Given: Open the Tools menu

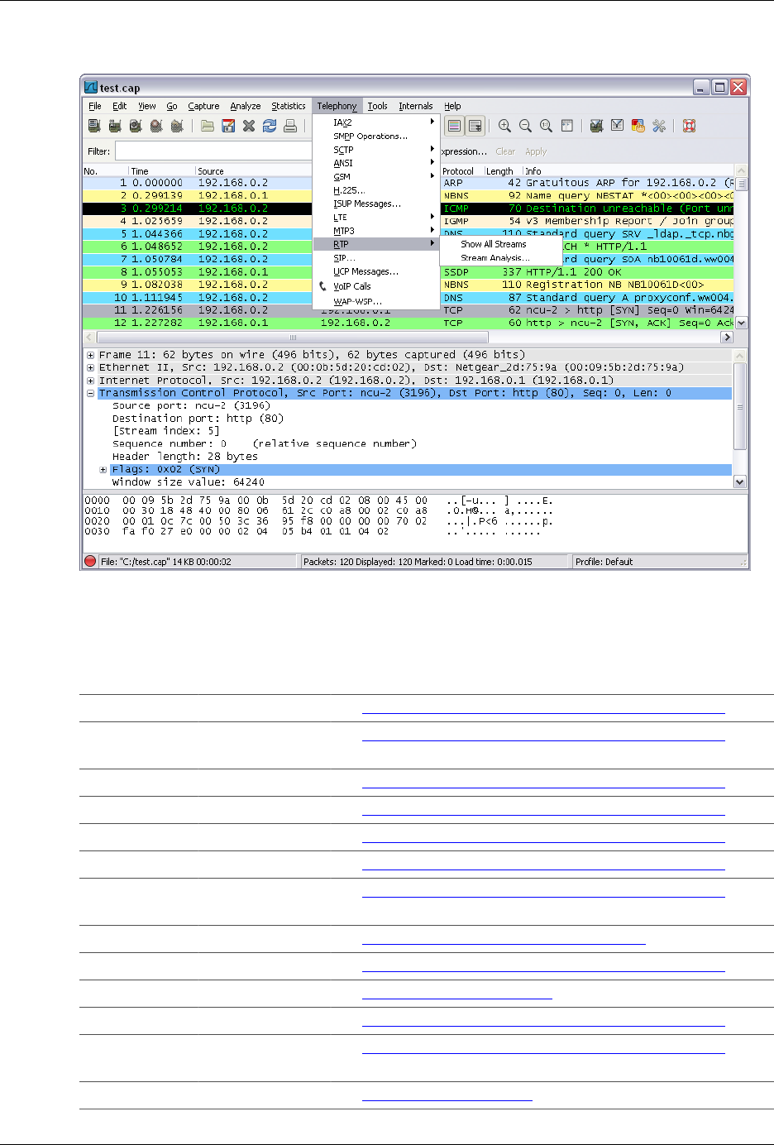Looking at the screenshot, I should coord(378,106).
